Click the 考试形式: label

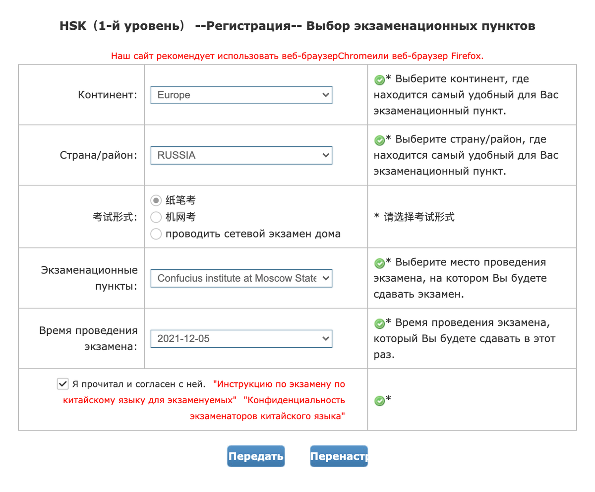click(115, 217)
